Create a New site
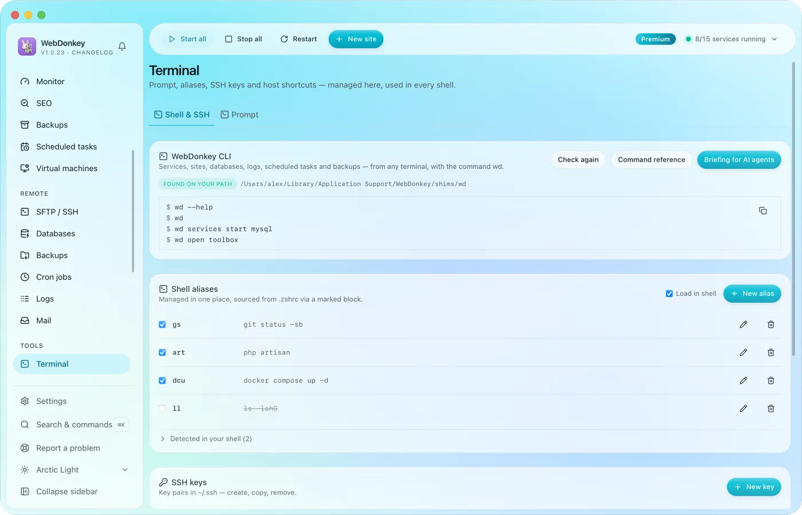The width and height of the screenshot is (802, 515). click(x=356, y=39)
